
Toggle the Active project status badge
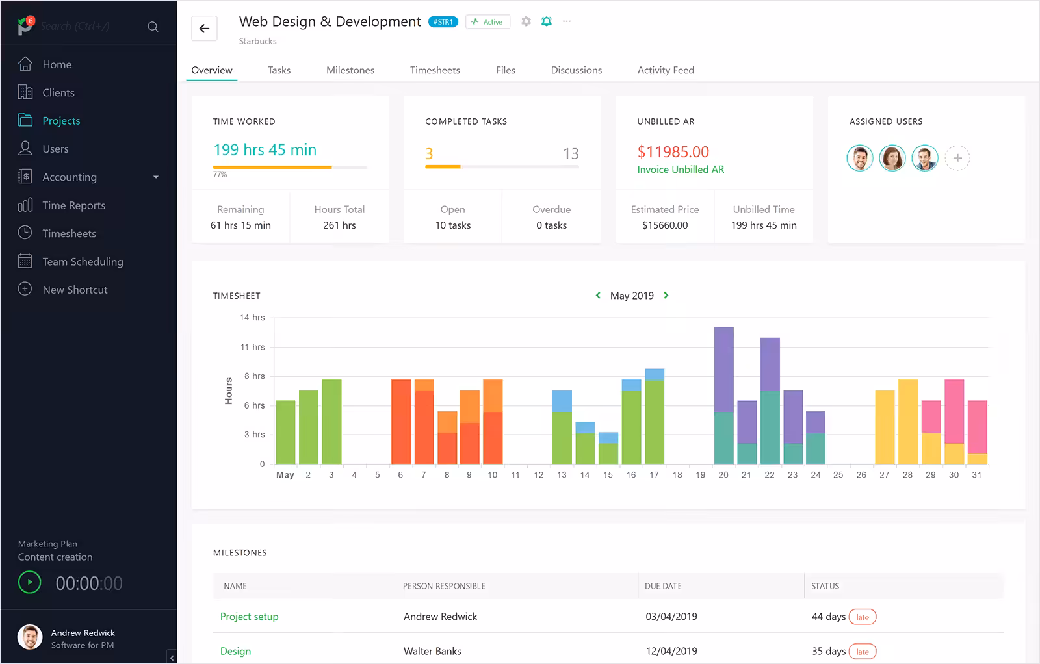tap(487, 22)
